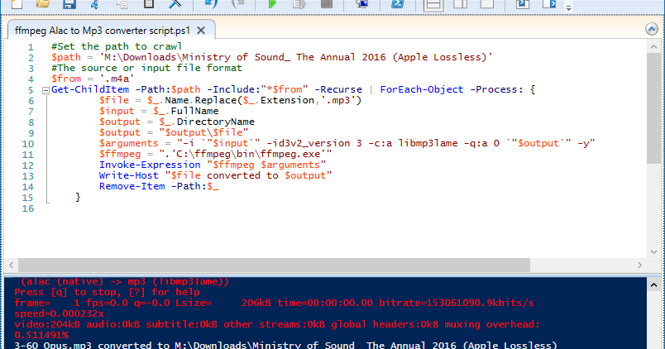Viewport: 665px width, 349px height.
Task: Click '.mp3' string in the Replace call
Action: [339, 101]
